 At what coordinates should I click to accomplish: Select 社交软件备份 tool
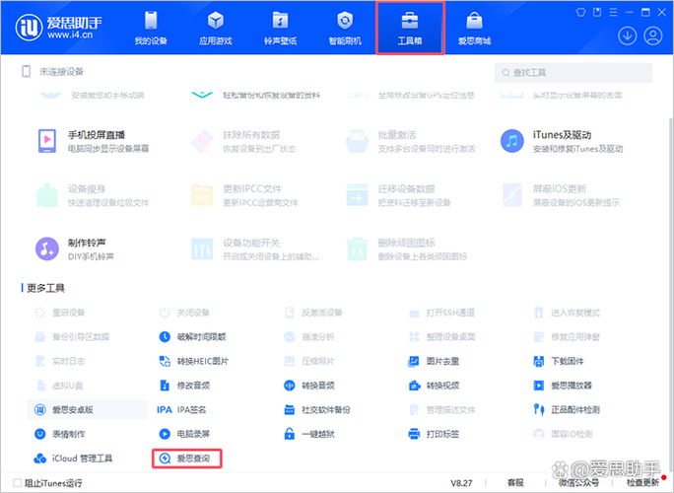point(317,409)
